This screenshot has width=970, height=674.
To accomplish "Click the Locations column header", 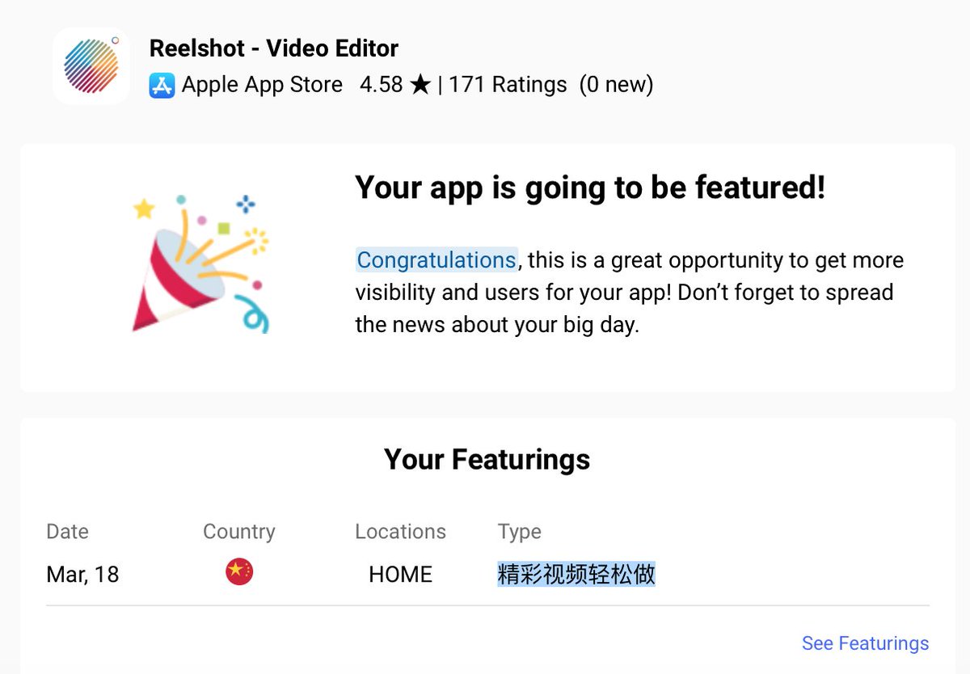I will [400, 532].
